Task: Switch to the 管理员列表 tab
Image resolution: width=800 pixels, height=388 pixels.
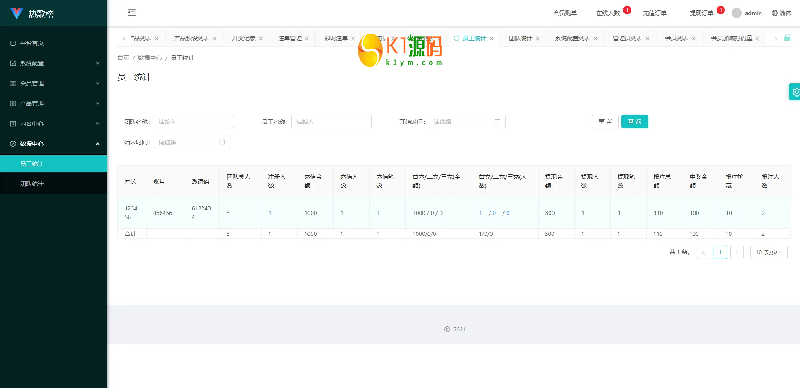Action: tap(627, 38)
